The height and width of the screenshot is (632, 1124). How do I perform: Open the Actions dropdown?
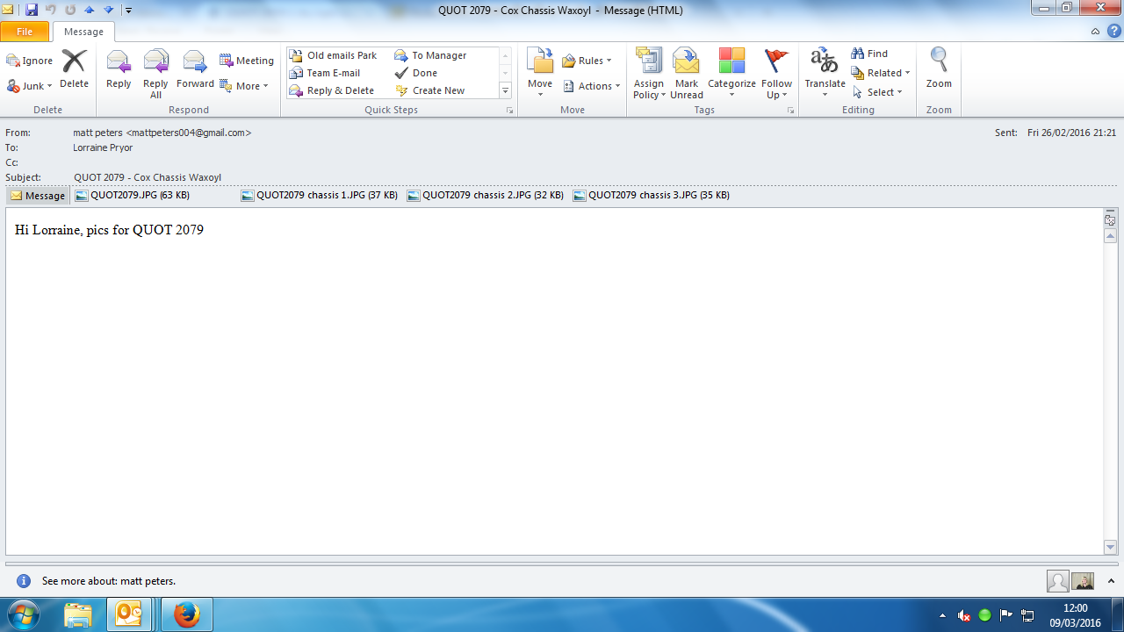(592, 86)
